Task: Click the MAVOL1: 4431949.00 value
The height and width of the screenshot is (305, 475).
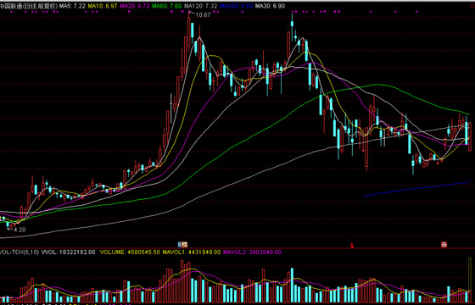Action: 192,252
